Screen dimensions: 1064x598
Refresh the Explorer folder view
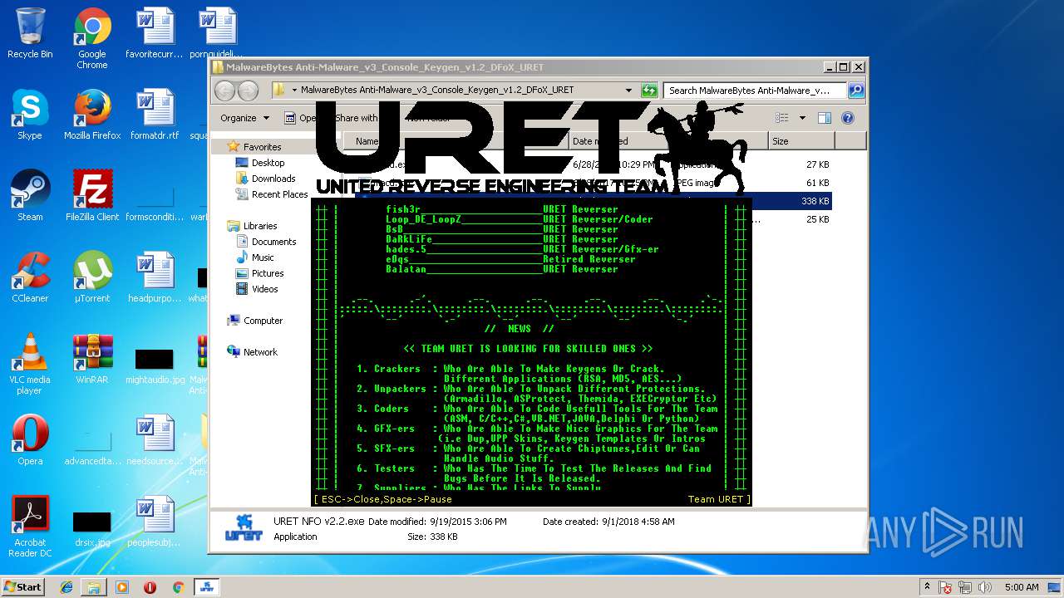coord(649,90)
